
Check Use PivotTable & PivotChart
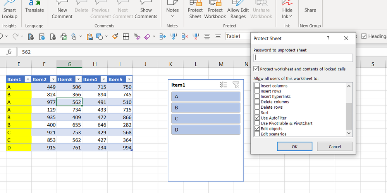coord(257,123)
